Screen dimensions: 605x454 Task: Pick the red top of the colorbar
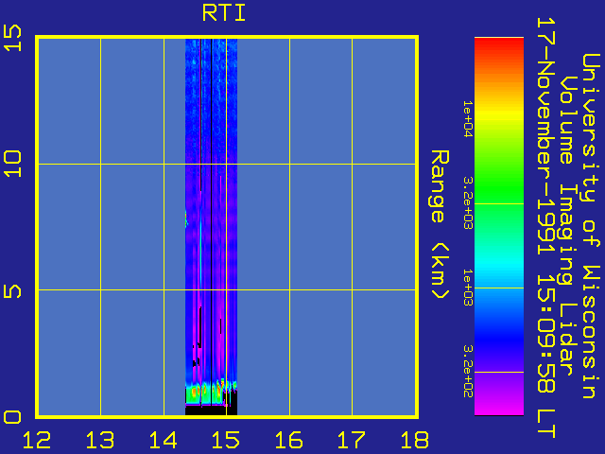point(499,48)
